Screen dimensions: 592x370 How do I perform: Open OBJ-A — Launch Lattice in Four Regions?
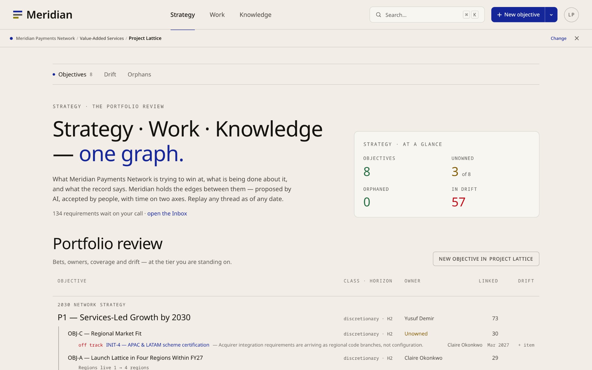pos(135,358)
